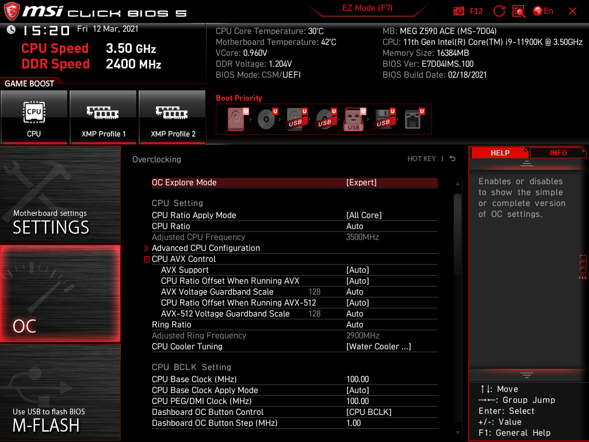Open CPU Ratio Apply Mode All Core option

[x=294, y=215]
